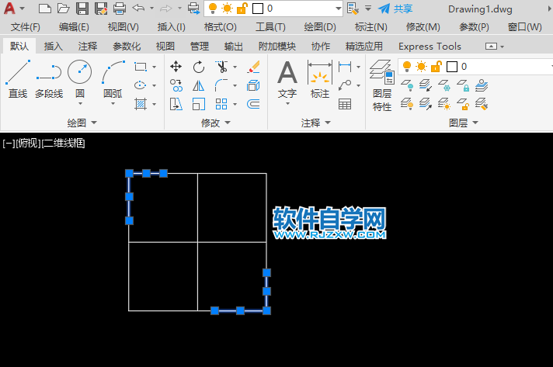Click the Leader annotation icon
The width and height of the screenshot is (553, 367).
345,85
